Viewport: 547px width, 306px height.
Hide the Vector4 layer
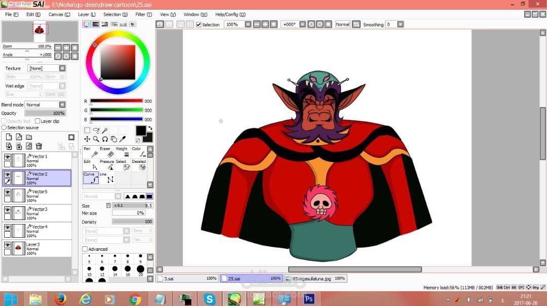click(x=7, y=227)
